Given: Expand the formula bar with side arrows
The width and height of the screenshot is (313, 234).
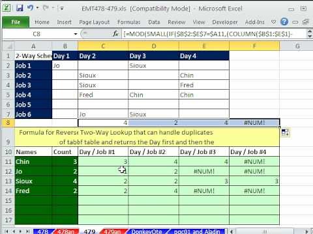Looking at the screenshot, I should point(310,34).
